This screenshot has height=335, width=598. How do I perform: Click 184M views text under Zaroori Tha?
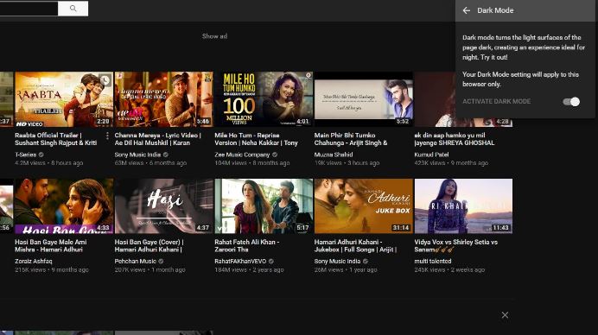coord(231,270)
